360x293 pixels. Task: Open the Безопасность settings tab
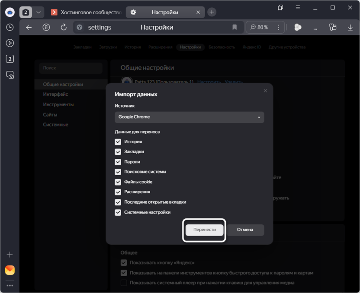[222, 47]
